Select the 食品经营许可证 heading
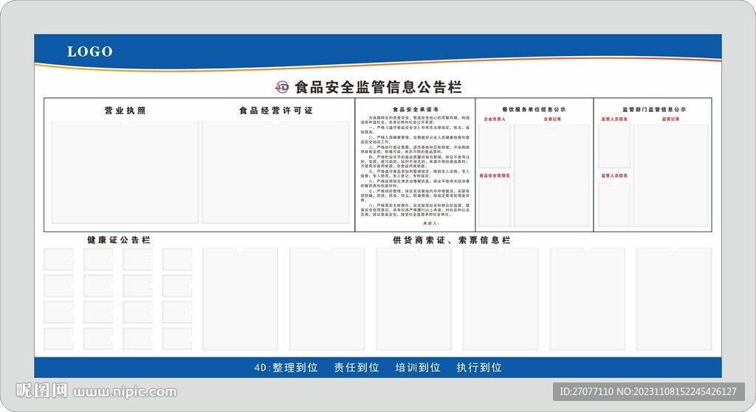This screenshot has width=756, height=412. 275,111
